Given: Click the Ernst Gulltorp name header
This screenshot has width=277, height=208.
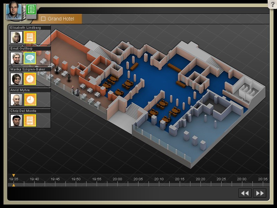Looking at the screenshot, I should (x=30, y=49).
